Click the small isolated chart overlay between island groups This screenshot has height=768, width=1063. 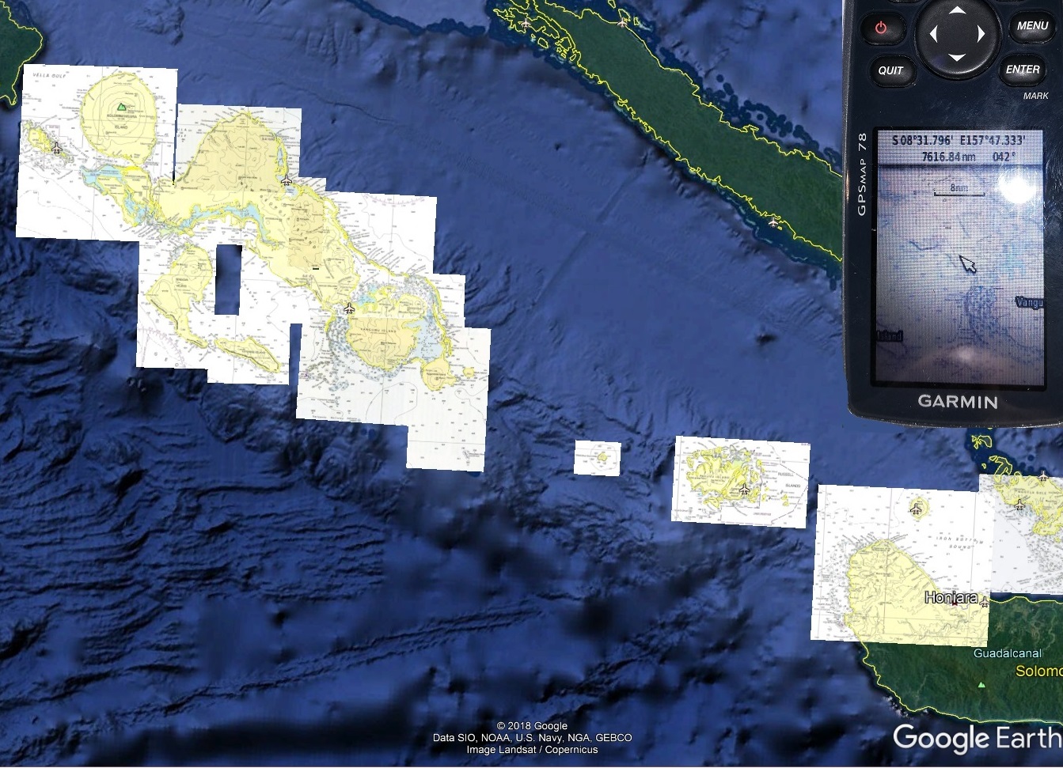coord(597,458)
